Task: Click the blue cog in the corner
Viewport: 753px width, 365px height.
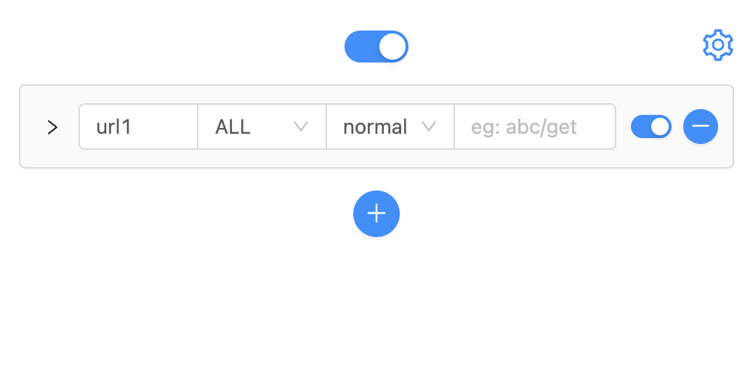Action: tap(717, 45)
